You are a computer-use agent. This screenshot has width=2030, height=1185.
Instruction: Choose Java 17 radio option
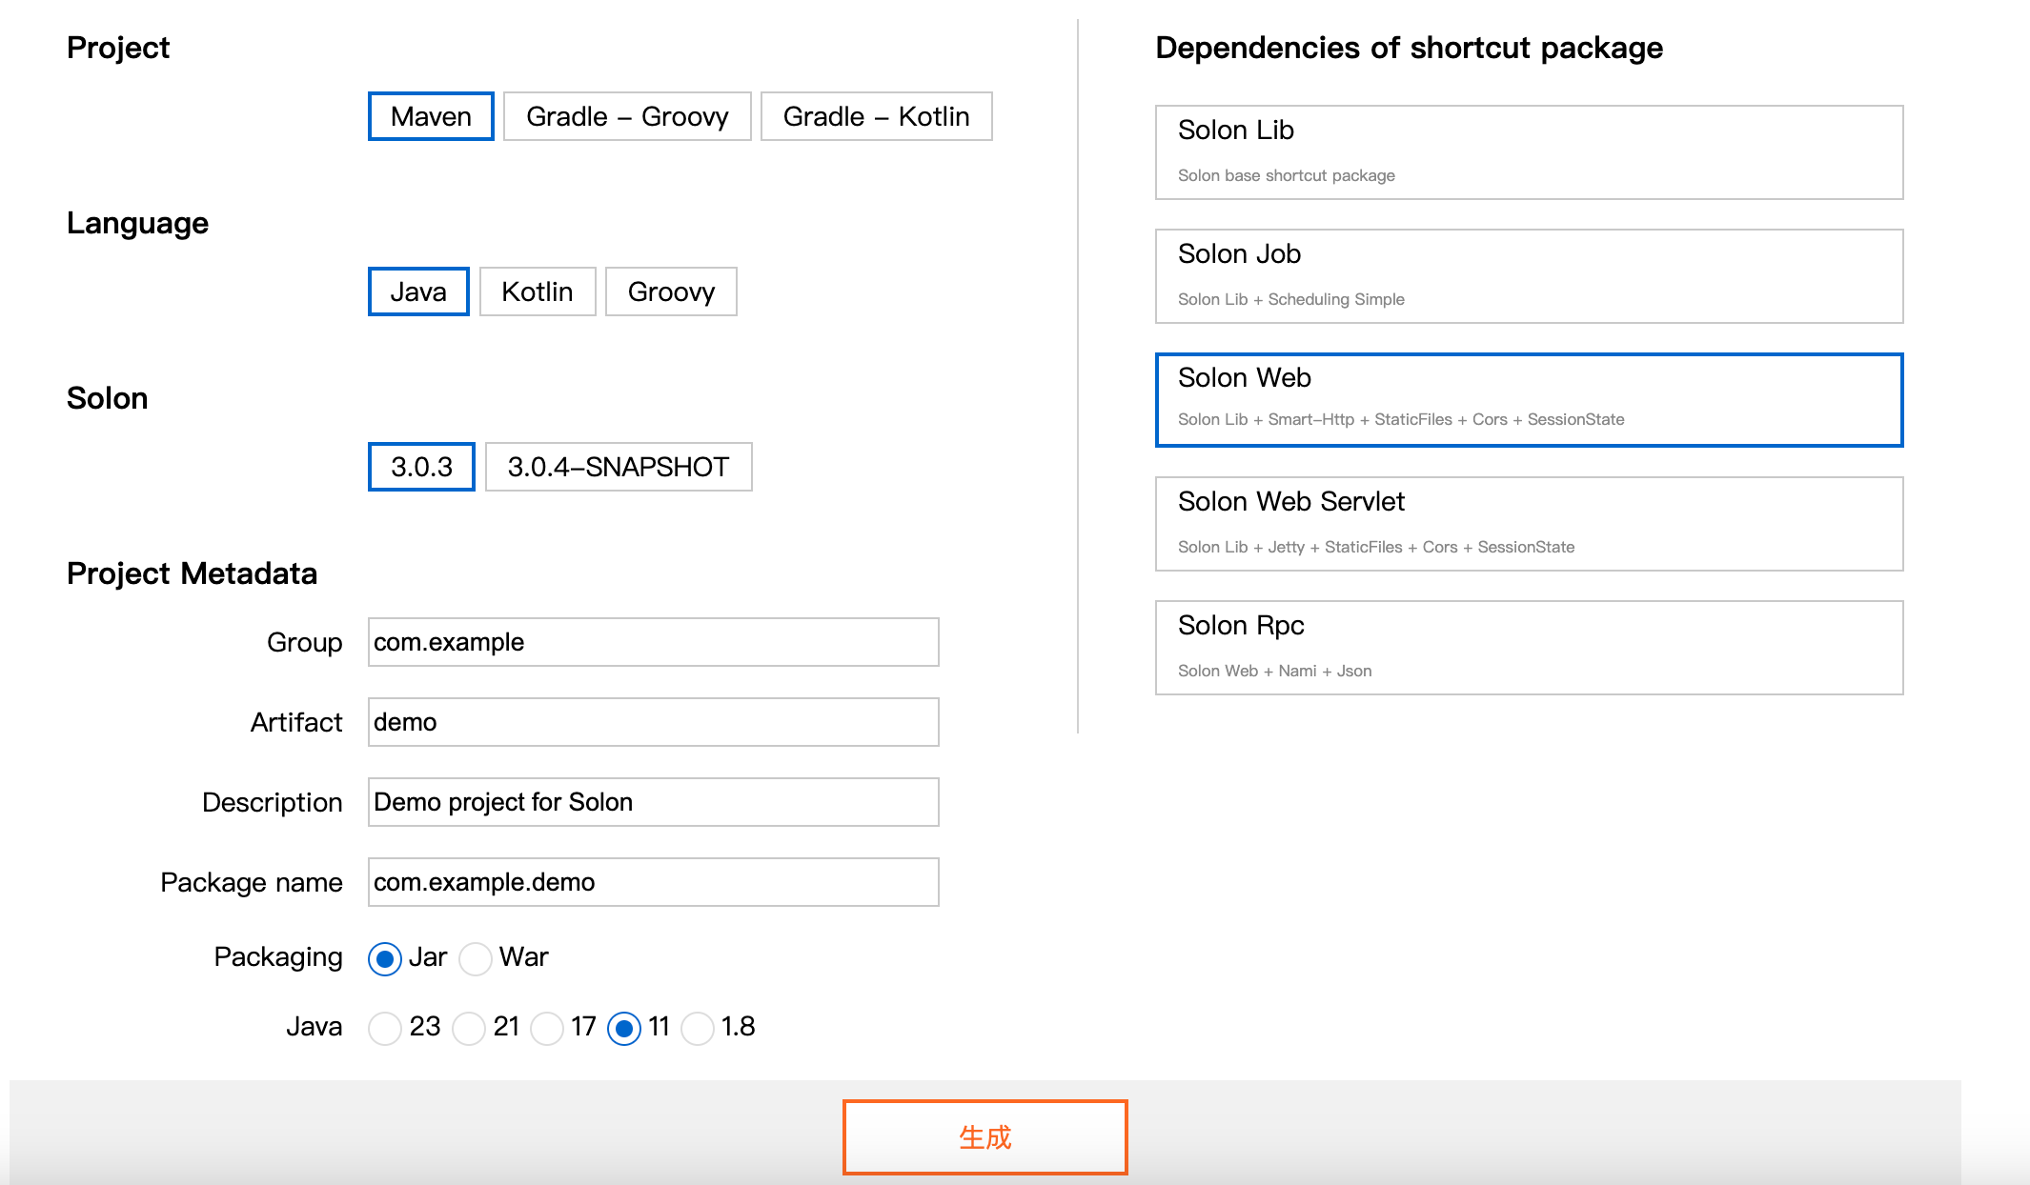point(547,1028)
